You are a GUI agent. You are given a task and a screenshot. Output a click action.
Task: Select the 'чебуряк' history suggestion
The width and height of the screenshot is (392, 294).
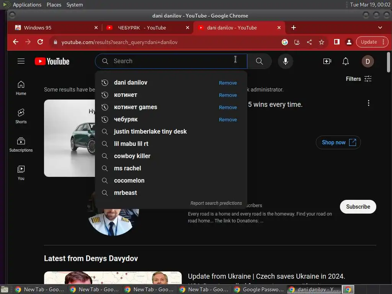[171, 119]
